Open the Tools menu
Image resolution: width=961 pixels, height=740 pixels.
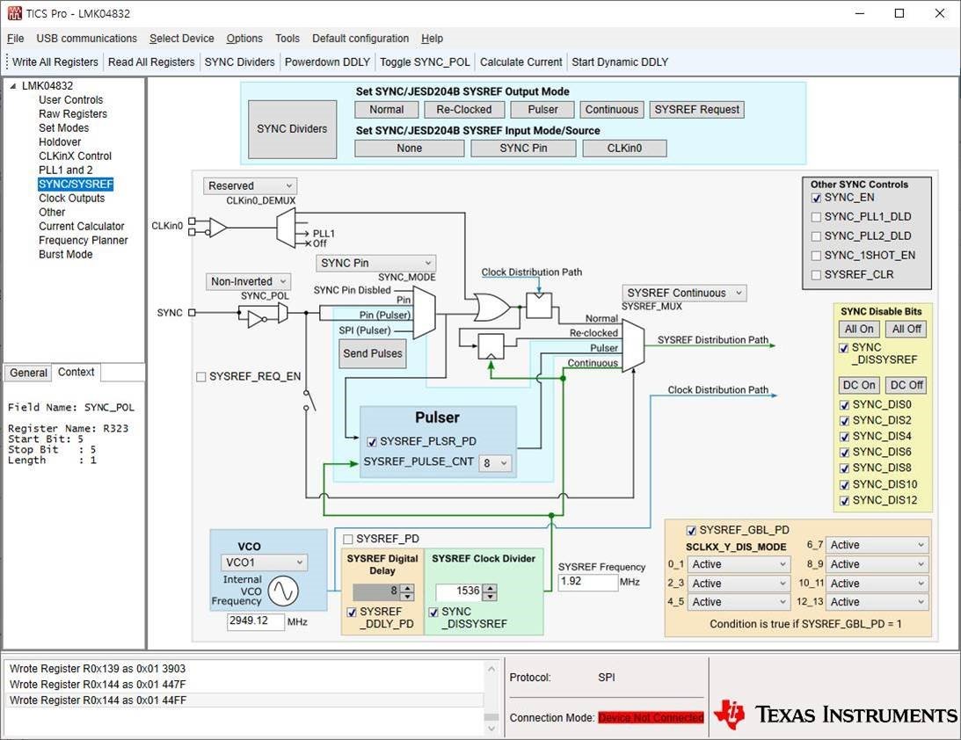288,39
